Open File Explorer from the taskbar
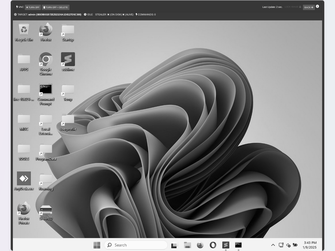335x251 pixels. pyautogui.click(x=188, y=245)
